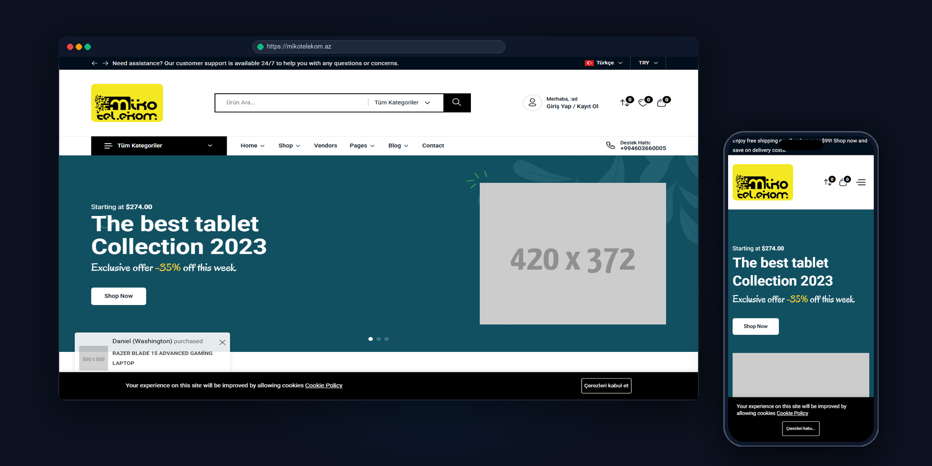
Task: Open hamburger menu on mobile preview
Action: (x=861, y=183)
